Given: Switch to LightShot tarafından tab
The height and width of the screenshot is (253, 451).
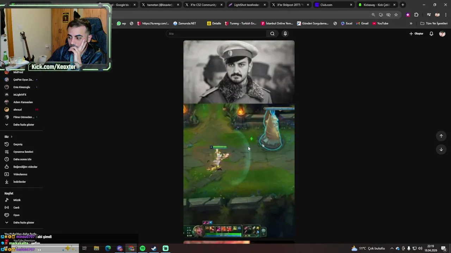Looking at the screenshot, I should point(247,5).
